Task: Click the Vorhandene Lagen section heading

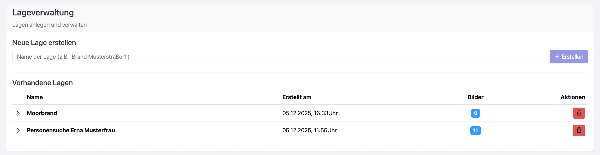Action: point(43,83)
